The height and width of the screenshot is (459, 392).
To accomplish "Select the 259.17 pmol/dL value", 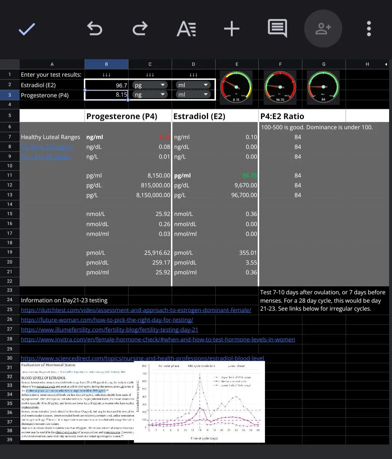I will tap(150, 262).
